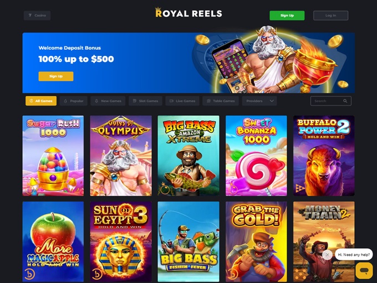Open the Money Train 2 game
The image size is (377, 283).
(x=324, y=241)
